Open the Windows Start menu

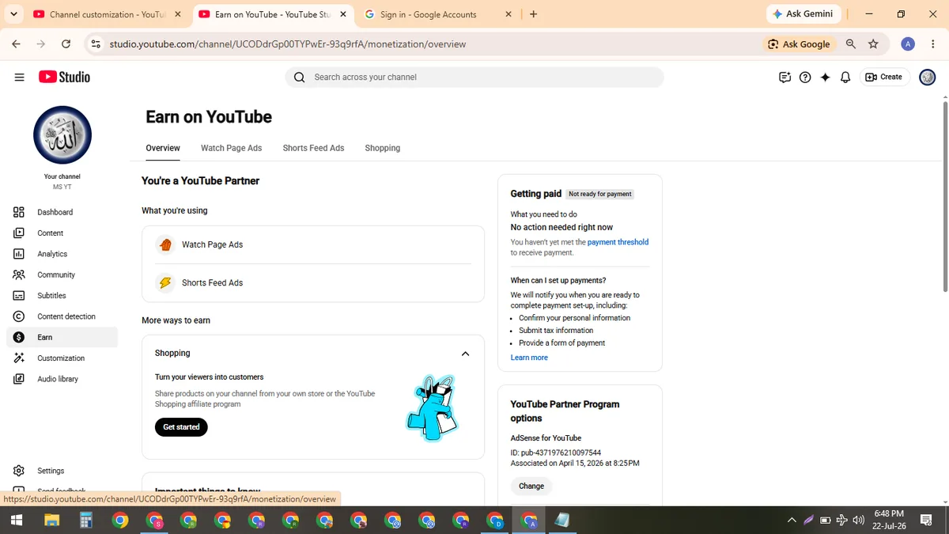coord(17,520)
